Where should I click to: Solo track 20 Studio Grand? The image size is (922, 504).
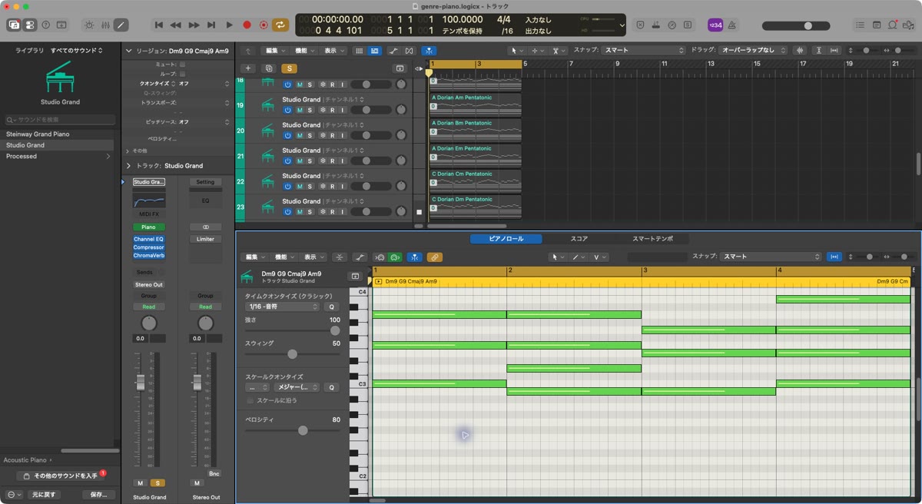(x=310, y=135)
